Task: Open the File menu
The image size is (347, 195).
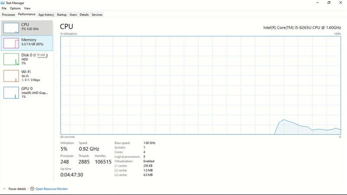Action: [4, 8]
